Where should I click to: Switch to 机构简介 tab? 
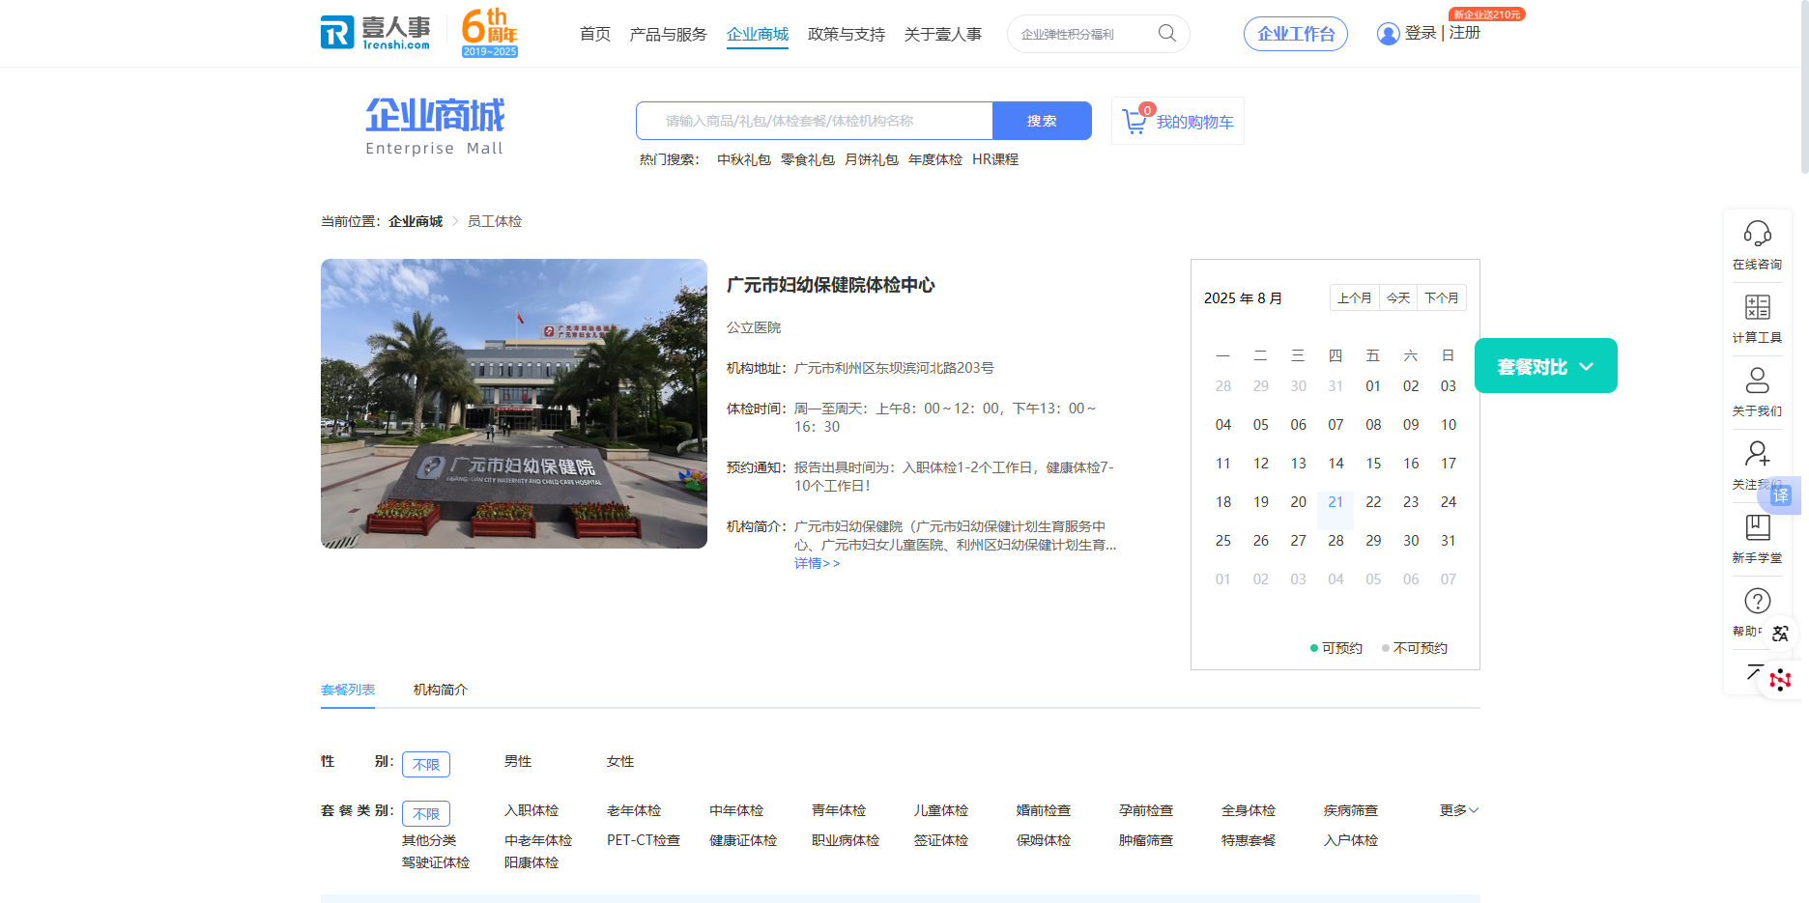(x=441, y=690)
